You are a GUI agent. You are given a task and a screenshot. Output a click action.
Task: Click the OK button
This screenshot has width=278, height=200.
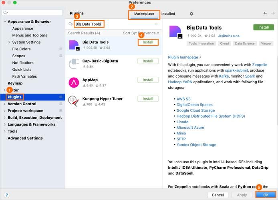coord(266,195)
